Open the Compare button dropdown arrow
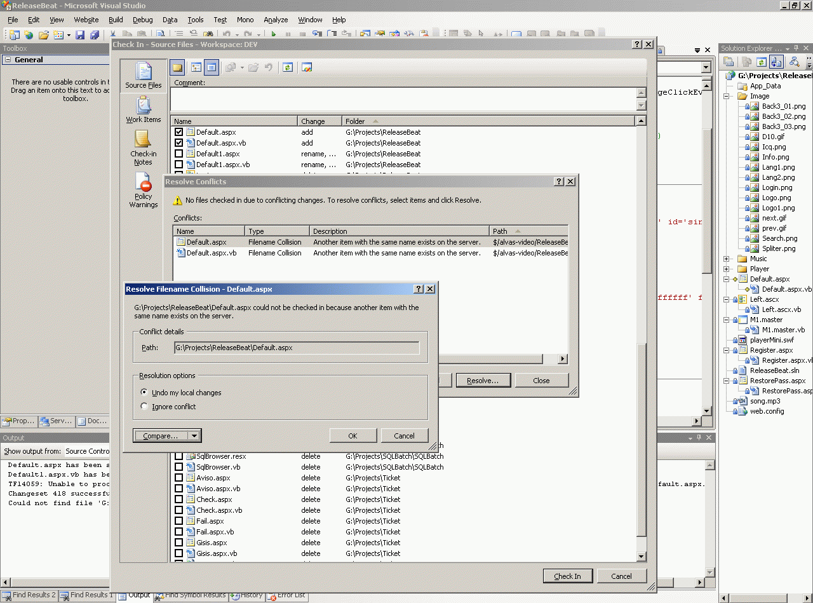The image size is (813, 603). pyautogui.click(x=196, y=436)
